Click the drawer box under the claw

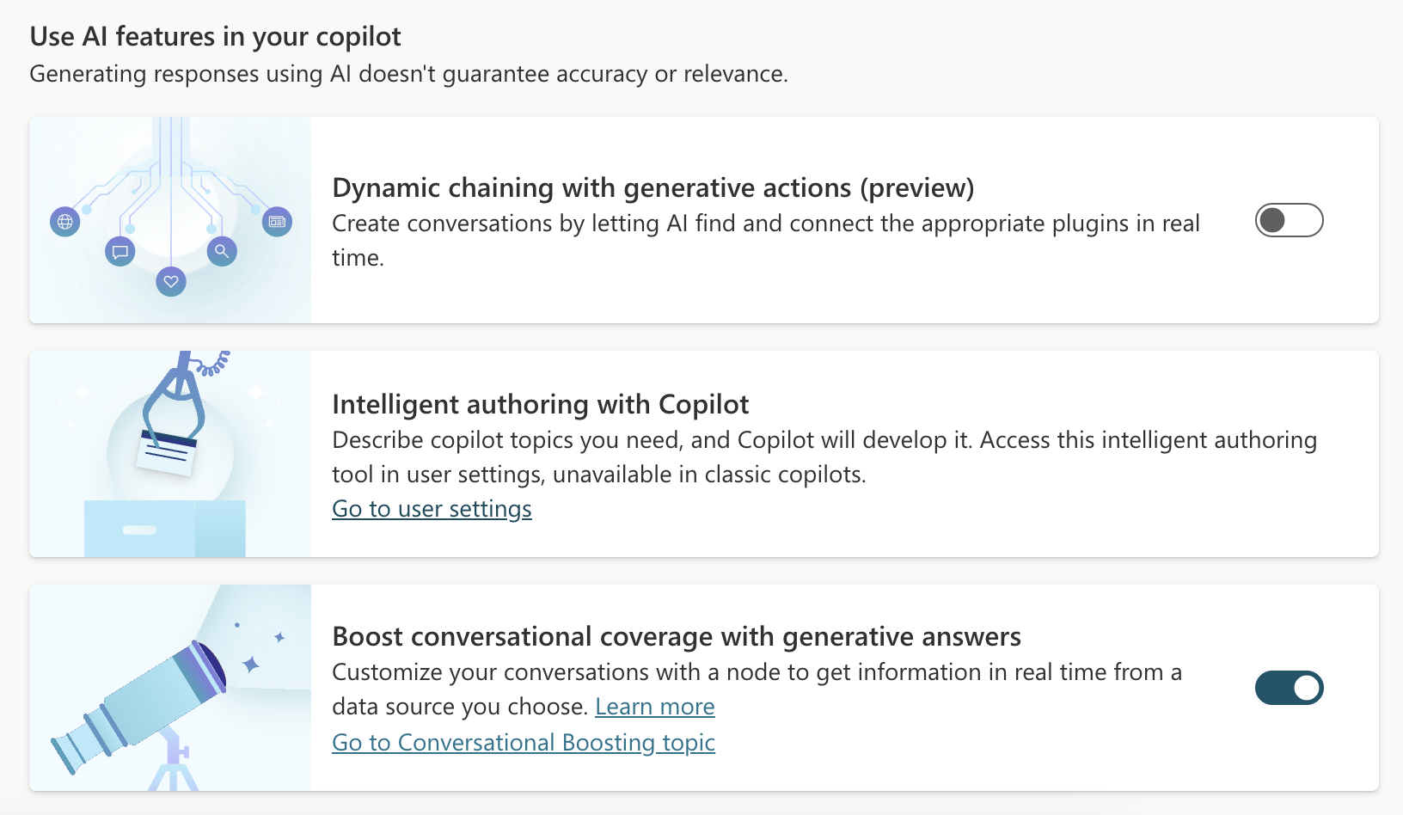coord(165,529)
